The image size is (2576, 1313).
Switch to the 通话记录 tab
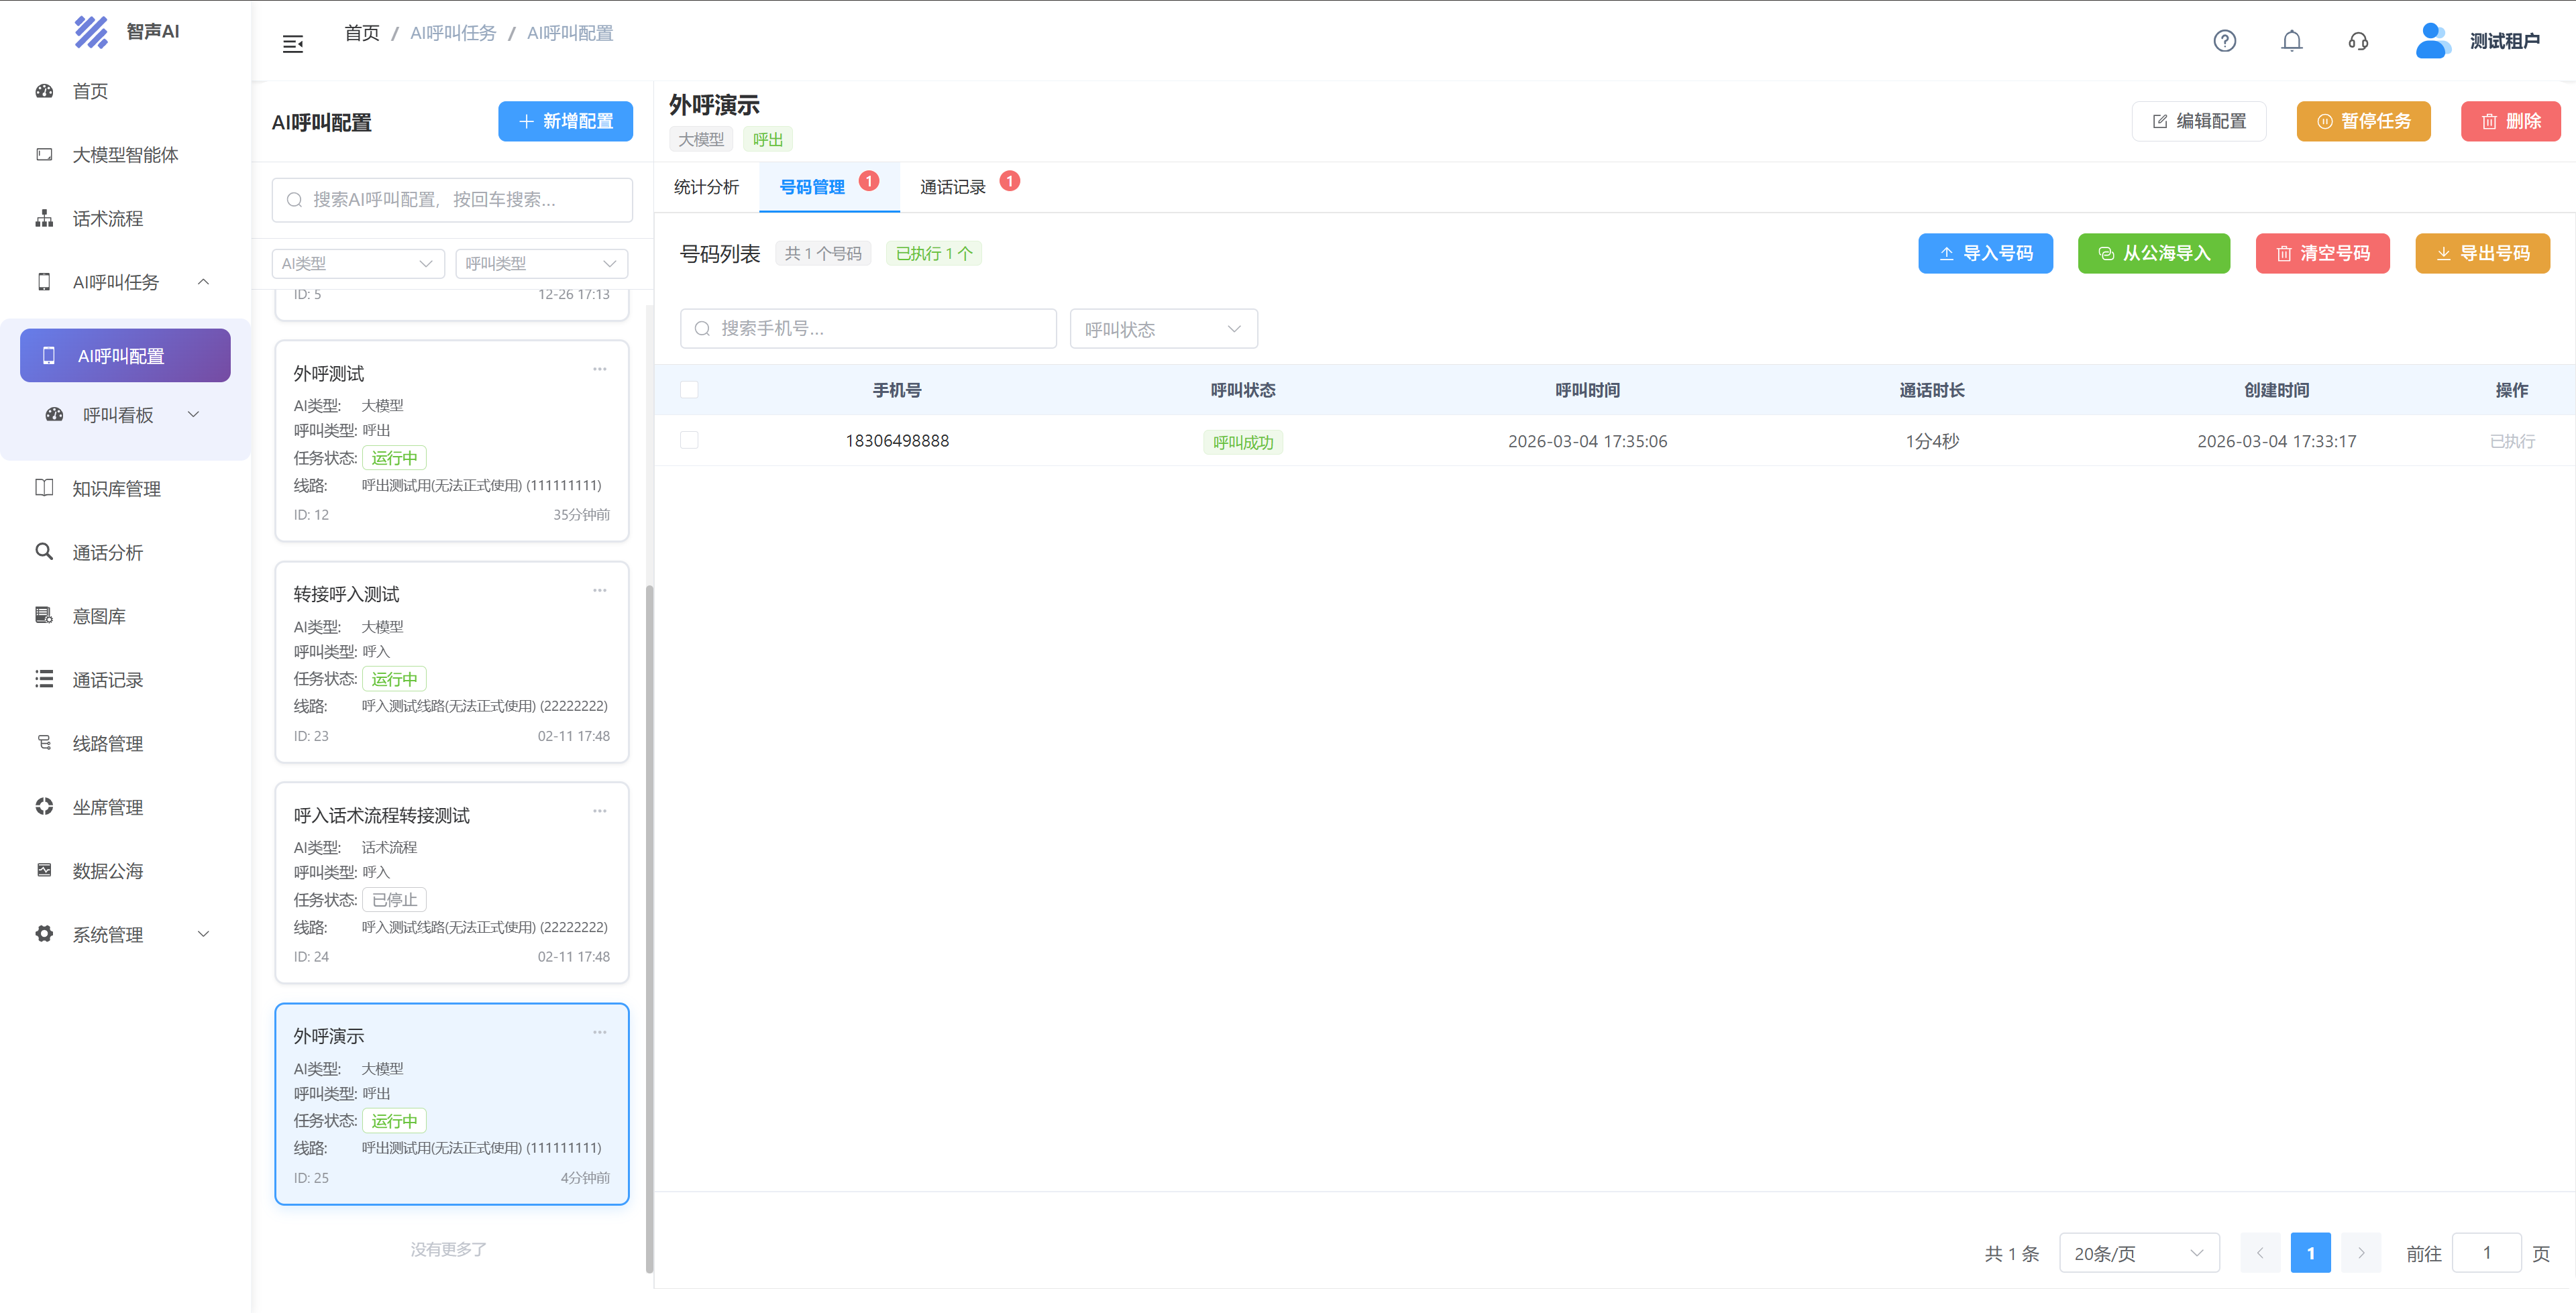[952, 187]
